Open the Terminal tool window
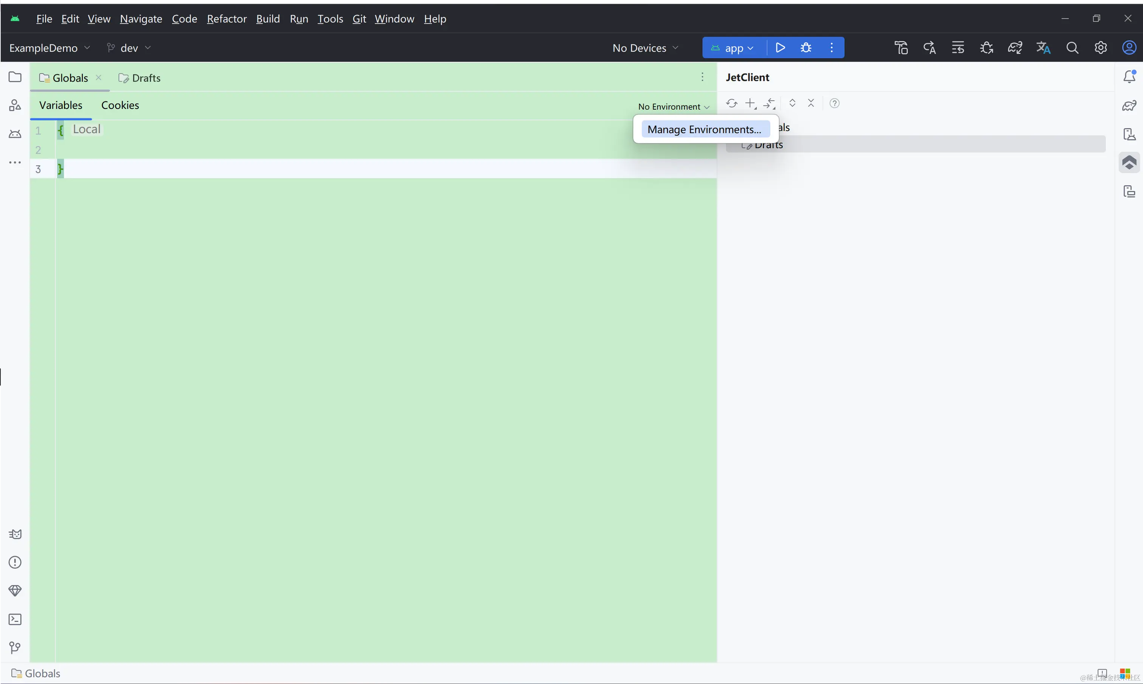1143x684 pixels. point(15,619)
